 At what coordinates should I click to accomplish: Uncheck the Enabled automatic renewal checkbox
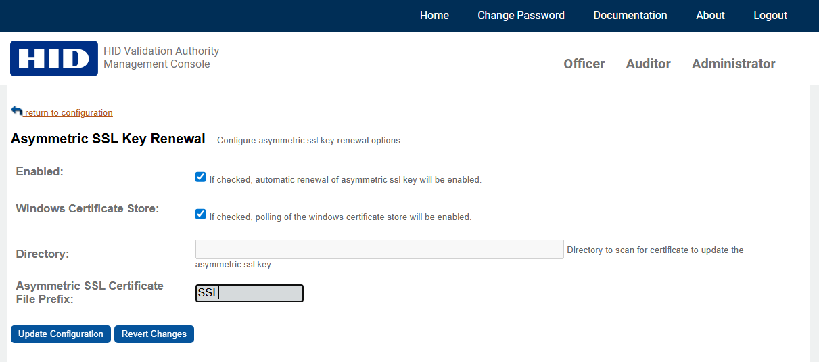coord(200,177)
